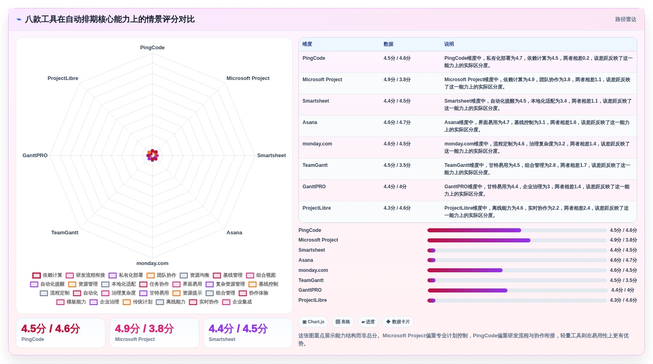Click the 表格 tag pill
The image size is (653, 364).
pos(343,322)
